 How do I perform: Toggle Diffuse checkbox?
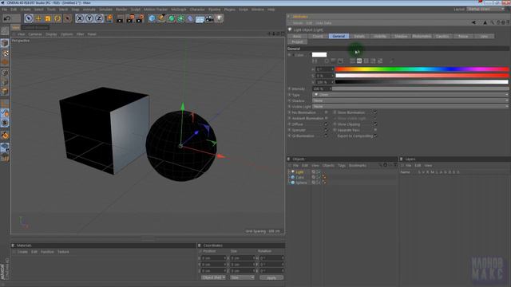(x=326, y=124)
